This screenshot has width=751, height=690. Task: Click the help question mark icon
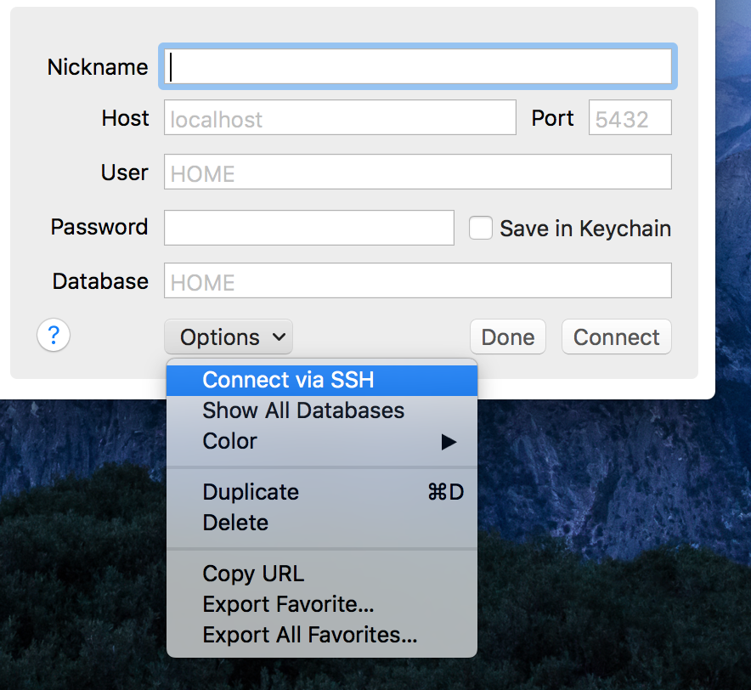pyautogui.click(x=54, y=335)
